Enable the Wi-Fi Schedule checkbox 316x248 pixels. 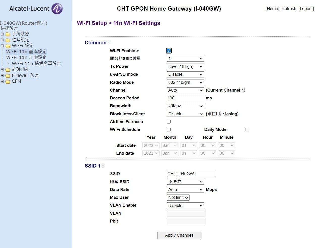pyautogui.click(x=169, y=129)
